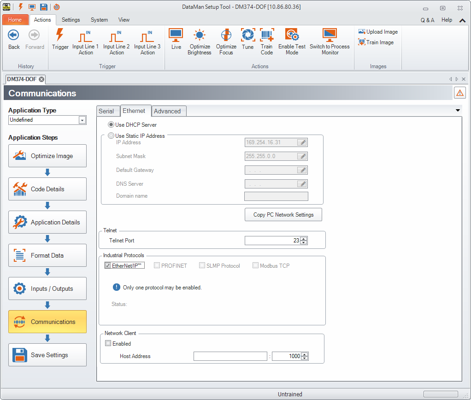Enable Test Mode from ribbon
This screenshot has width=471, height=400.
click(x=292, y=36)
